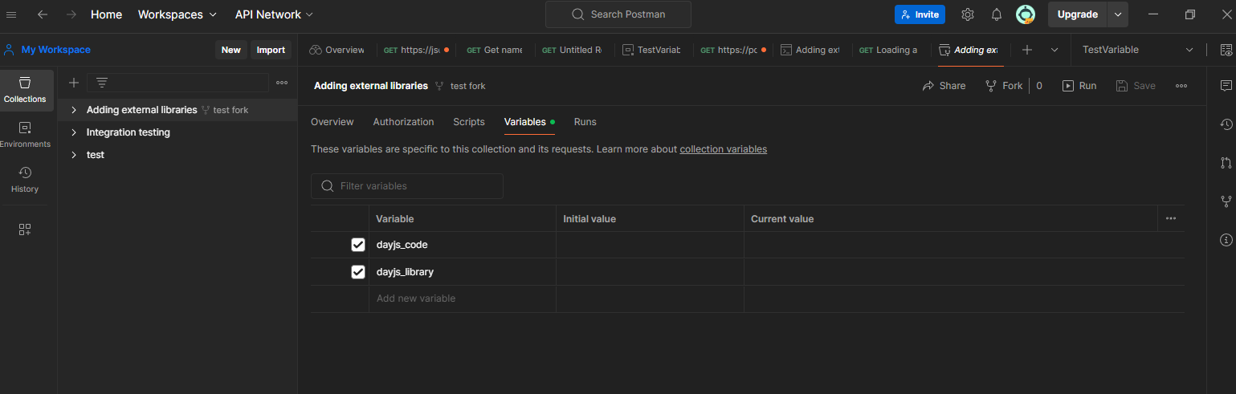Click the New button
1236x394 pixels.
coord(231,50)
